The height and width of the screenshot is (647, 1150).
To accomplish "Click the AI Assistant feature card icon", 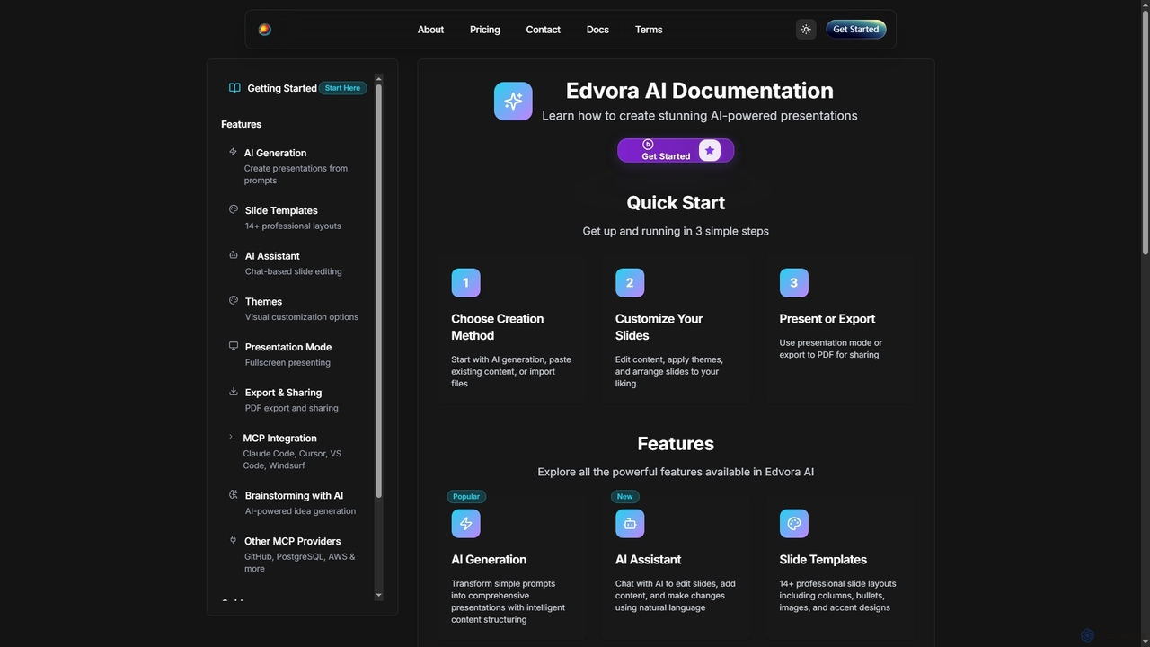I will coord(630,524).
